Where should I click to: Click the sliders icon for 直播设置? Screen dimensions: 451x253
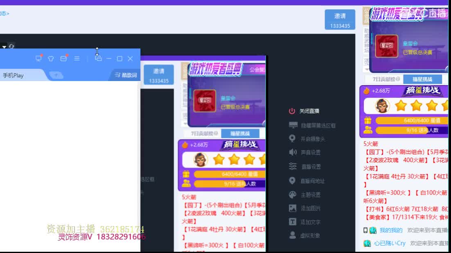pos(292,167)
